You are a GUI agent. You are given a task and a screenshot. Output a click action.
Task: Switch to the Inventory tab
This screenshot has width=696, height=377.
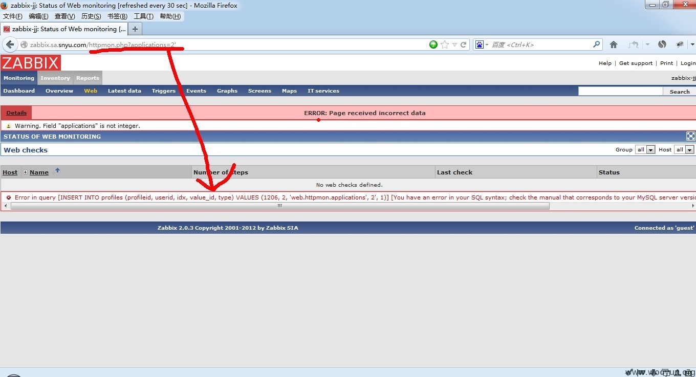tap(55, 78)
